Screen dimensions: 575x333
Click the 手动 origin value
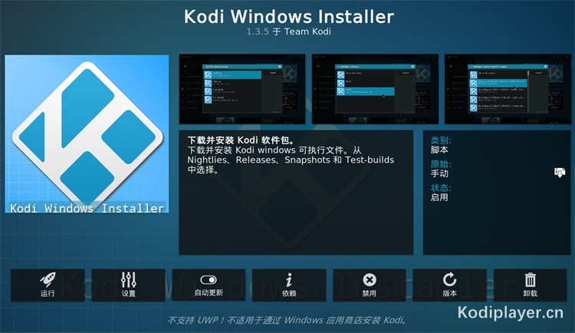tap(439, 173)
